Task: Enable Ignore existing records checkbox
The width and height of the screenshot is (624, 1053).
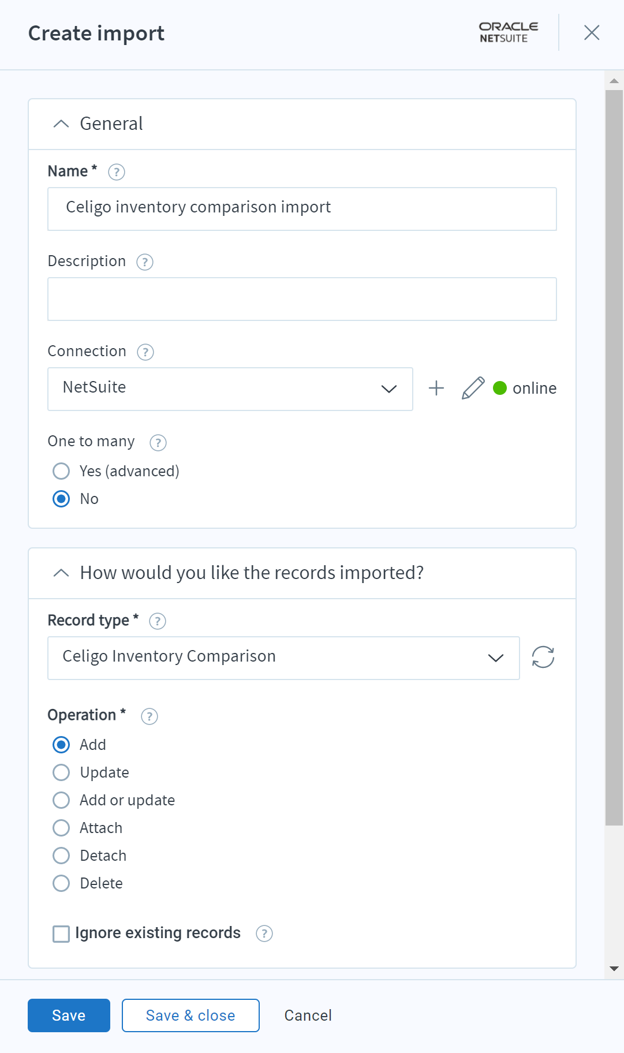Action: pos(61,933)
